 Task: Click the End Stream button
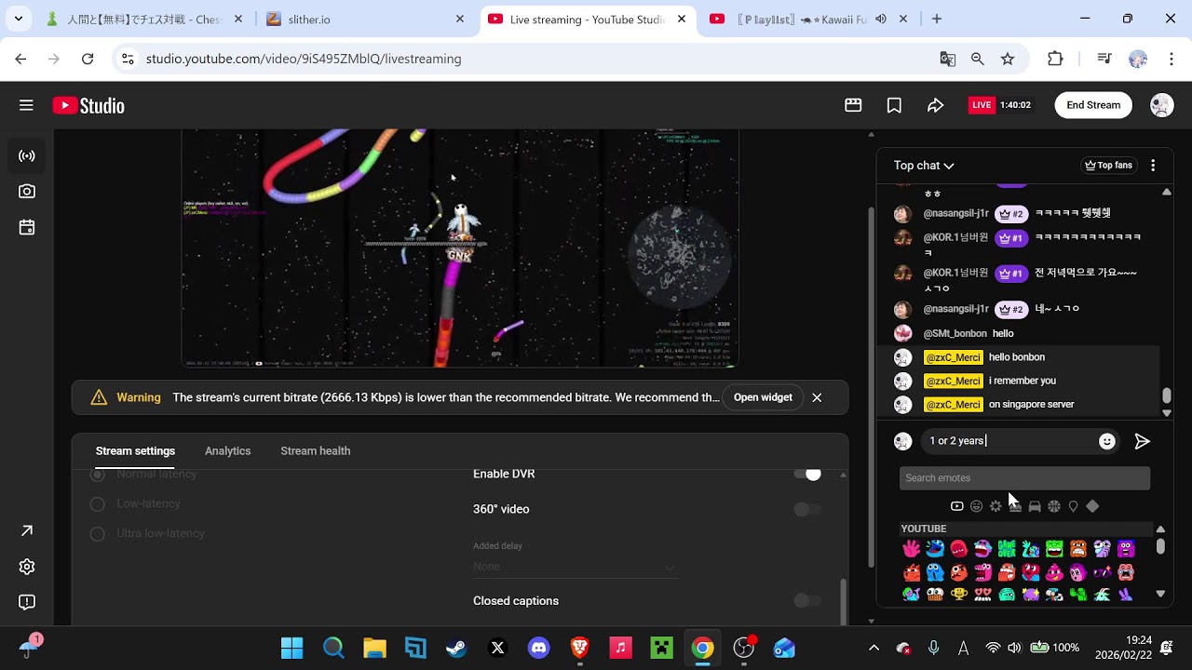pos(1093,105)
